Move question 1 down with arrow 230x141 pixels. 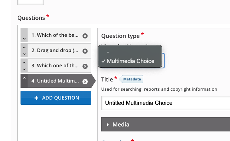(24, 39)
